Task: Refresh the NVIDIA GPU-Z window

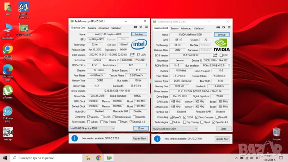Action: [x=224, y=27]
